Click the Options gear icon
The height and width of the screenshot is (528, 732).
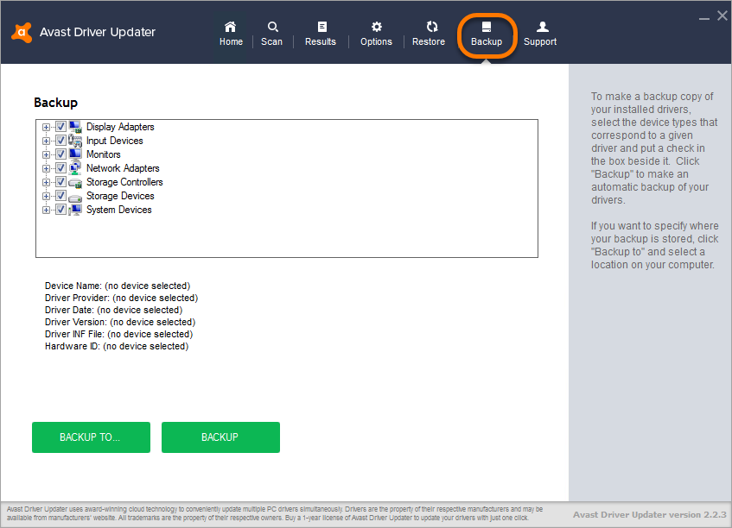376,28
